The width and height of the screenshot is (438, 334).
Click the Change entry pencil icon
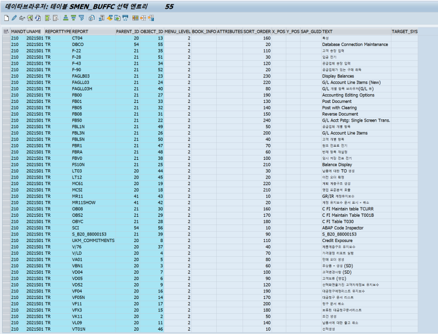pyautogui.click(x=14, y=18)
